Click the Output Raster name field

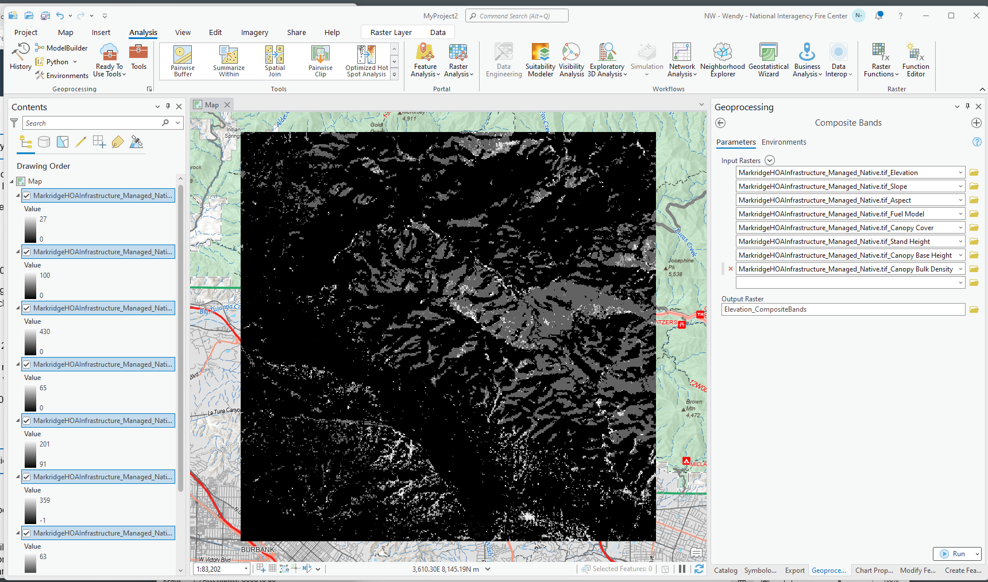click(843, 309)
